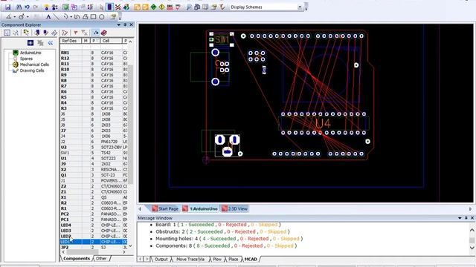Image resolution: width=476 pixels, height=267 pixels.
Task: Click the dark blue square tree icon
Action: coord(30,43)
